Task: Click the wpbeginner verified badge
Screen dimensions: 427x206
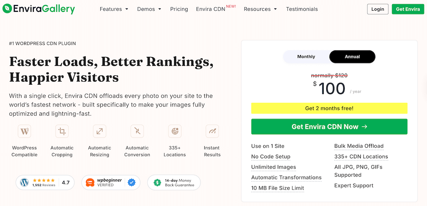Action: coord(111,182)
